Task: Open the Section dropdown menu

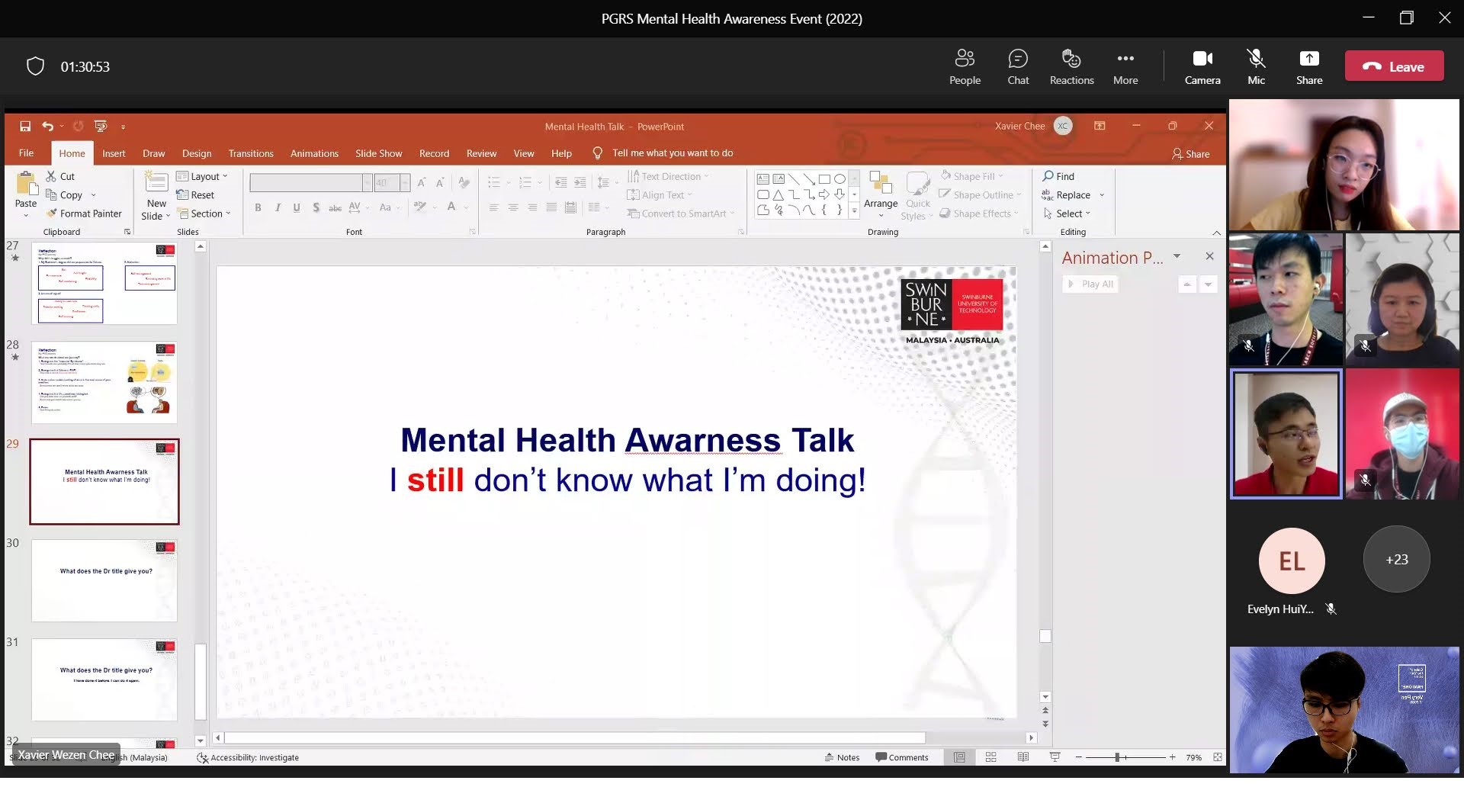Action: pos(204,214)
